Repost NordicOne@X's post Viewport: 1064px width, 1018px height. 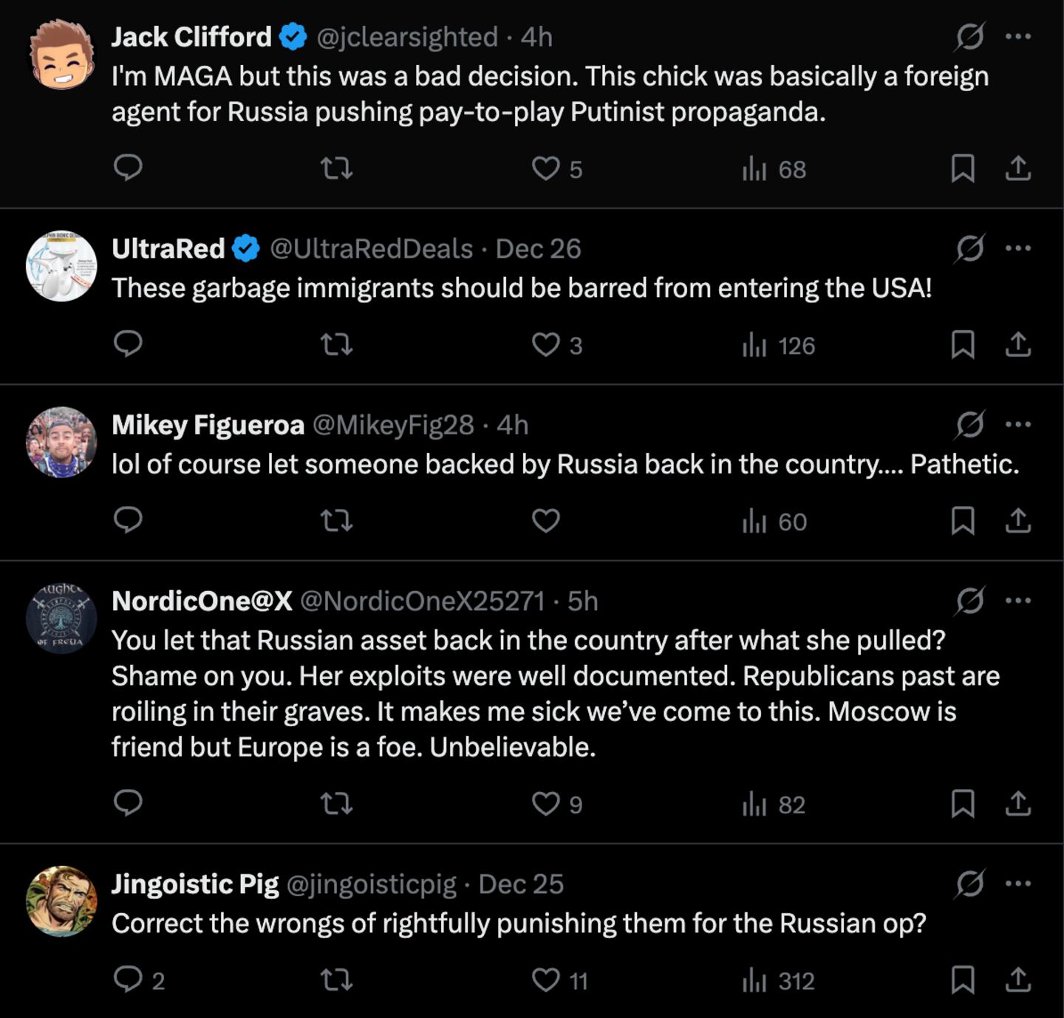pyautogui.click(x=336, y=804)
